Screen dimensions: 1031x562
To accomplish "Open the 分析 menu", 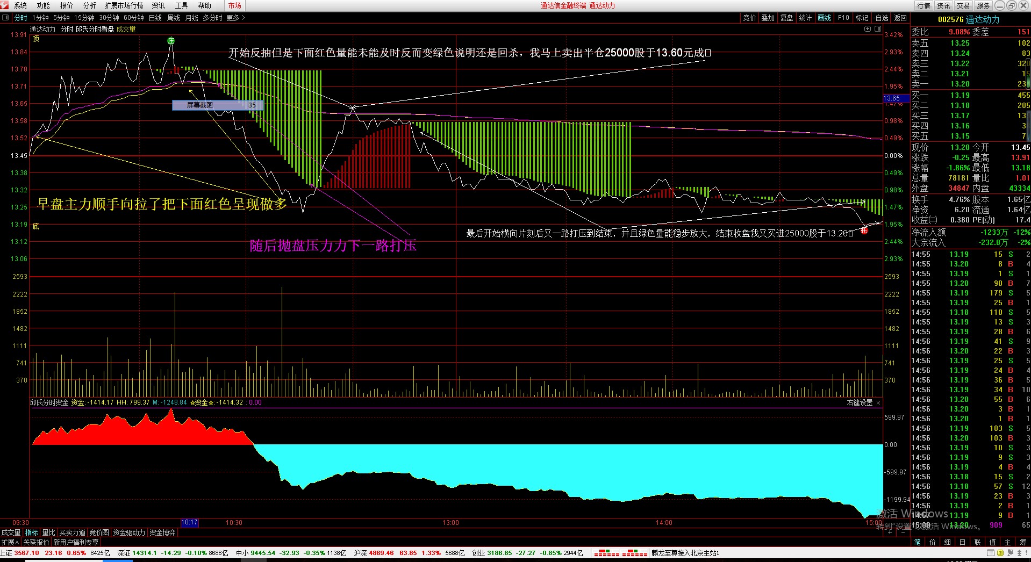I will [x=89, y=5].
